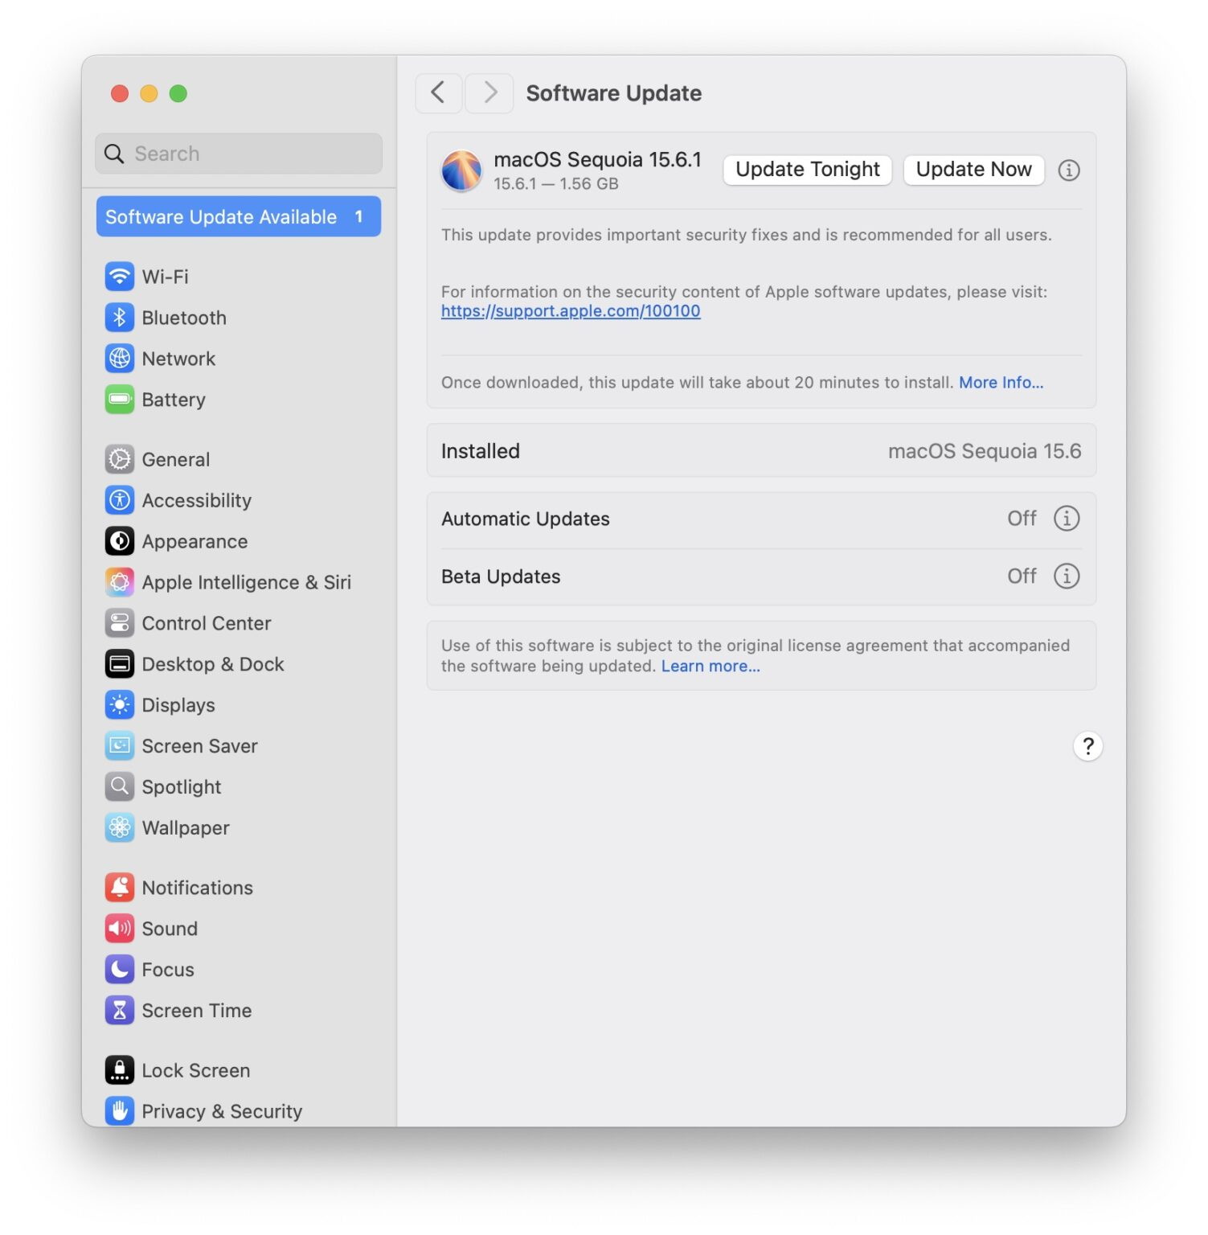Open the General sidebar section
Screen dimensions: 1208x1235
[175, 460]
